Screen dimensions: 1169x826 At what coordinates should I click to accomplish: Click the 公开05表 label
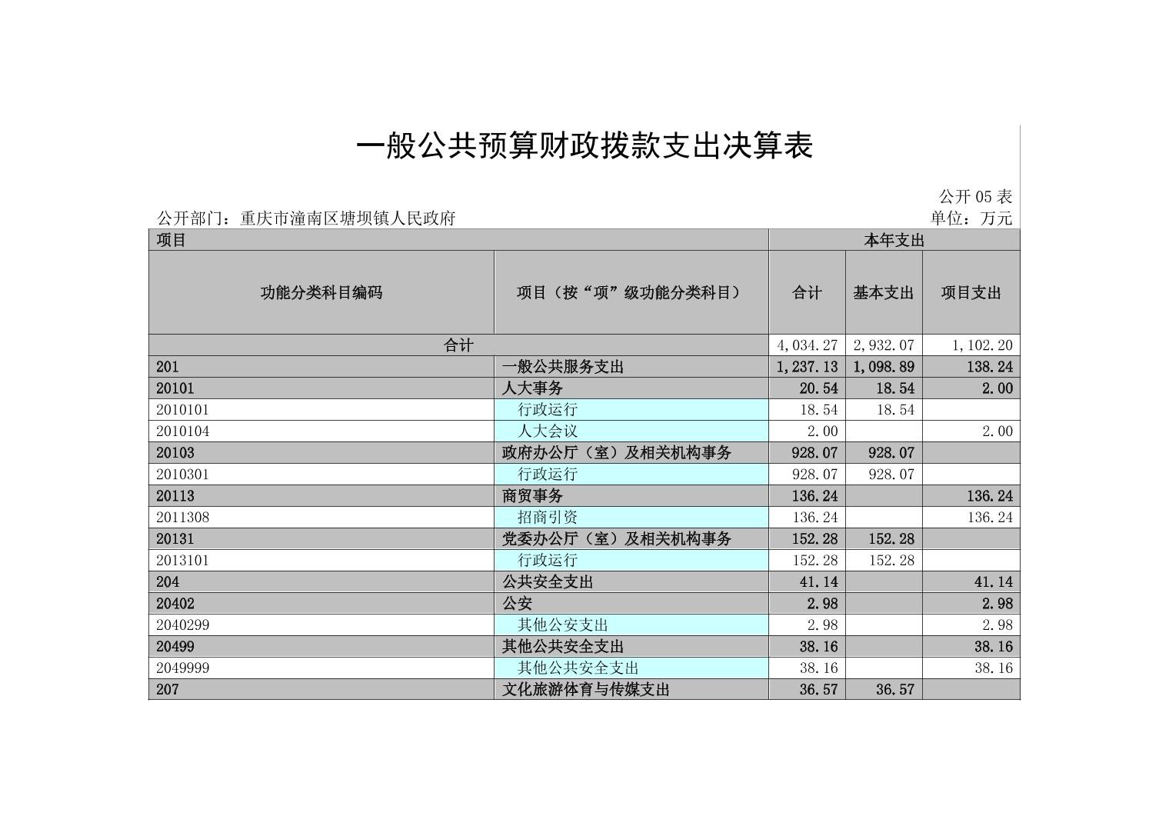click(x=975, y=196)
